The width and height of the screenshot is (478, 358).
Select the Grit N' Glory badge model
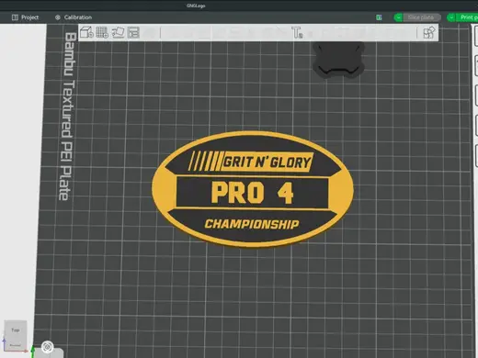[253, 189]
